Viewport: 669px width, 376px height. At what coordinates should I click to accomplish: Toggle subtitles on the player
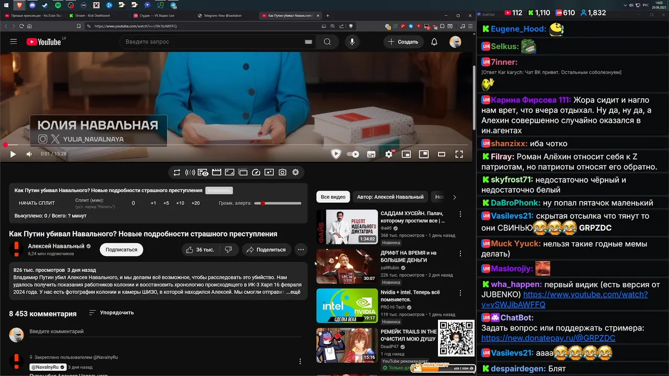click(371, 154)
